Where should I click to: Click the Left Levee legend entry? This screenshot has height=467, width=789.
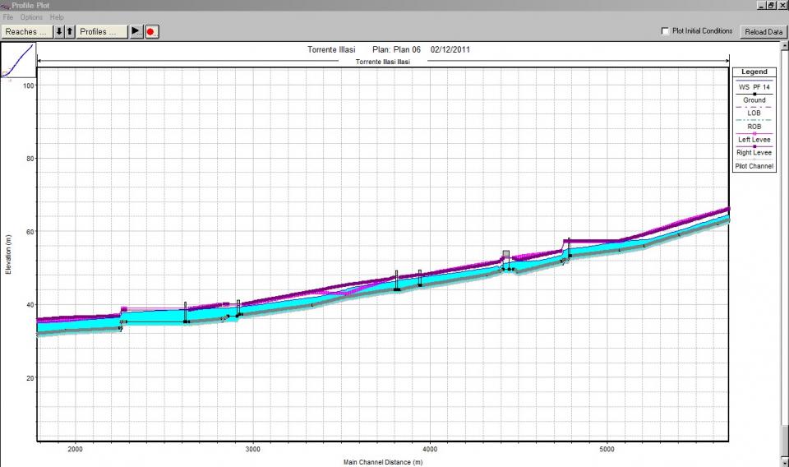[x=754, y=140]
